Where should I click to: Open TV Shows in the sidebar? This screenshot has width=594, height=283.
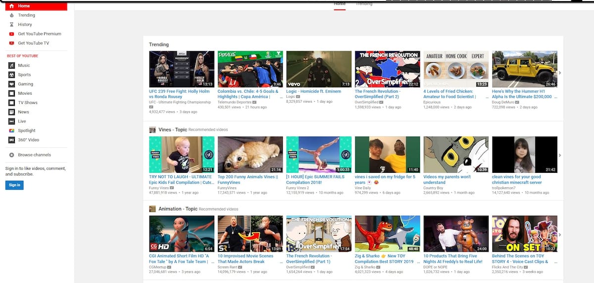point(28,103)
